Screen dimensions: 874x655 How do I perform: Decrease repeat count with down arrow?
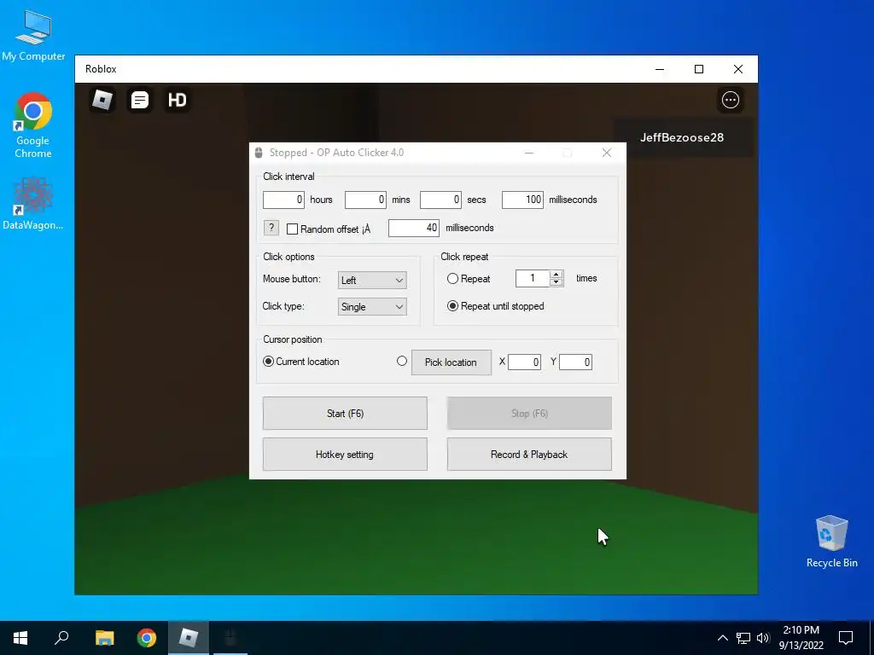click(x=556, y=281)
